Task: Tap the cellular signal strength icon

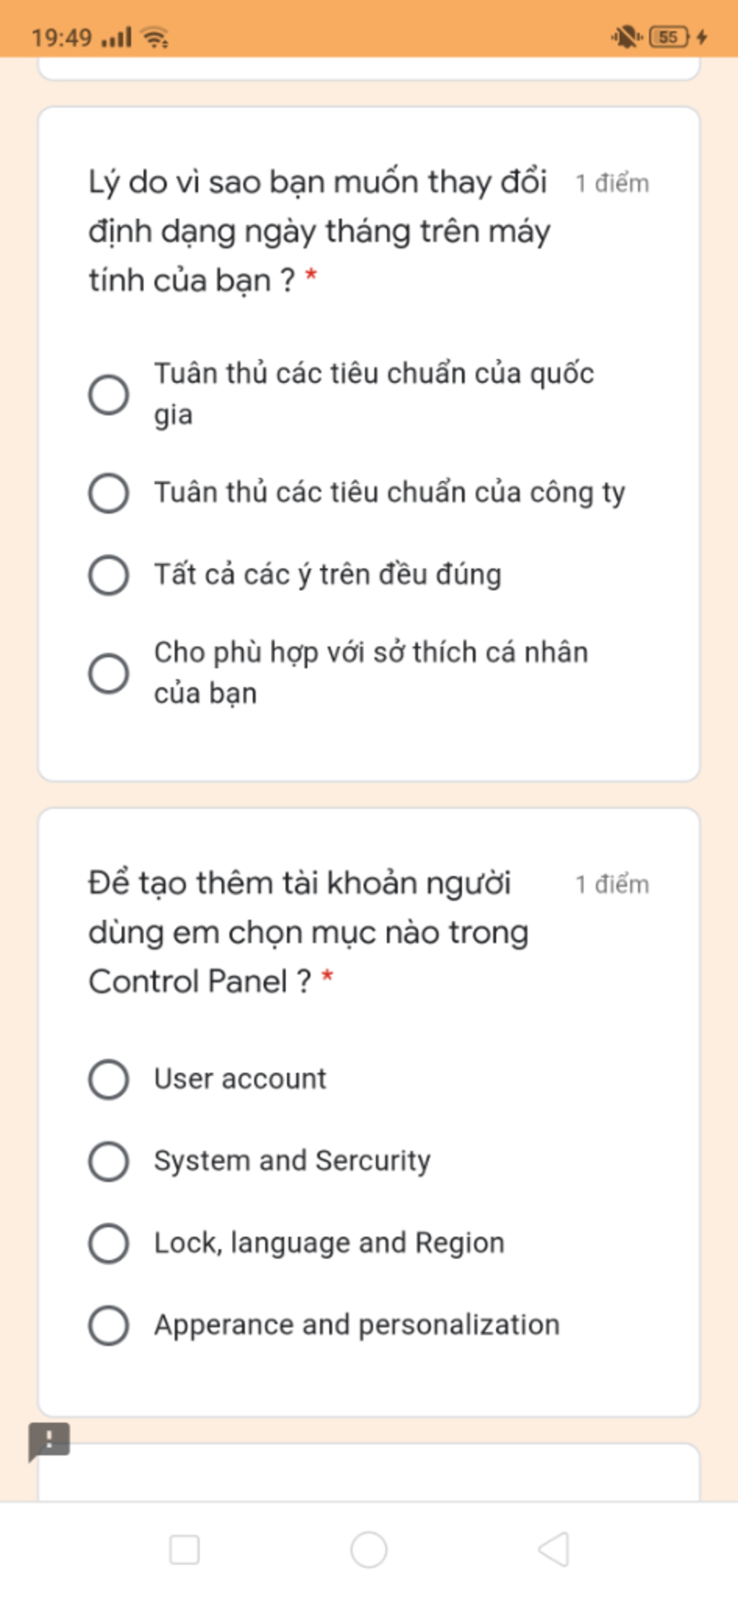Action: click(117, 37)
